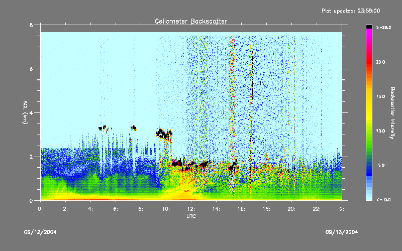This screenshot has width=402, height=251.
Task: Select the end date '09/13/2004'
Action: 342,232
